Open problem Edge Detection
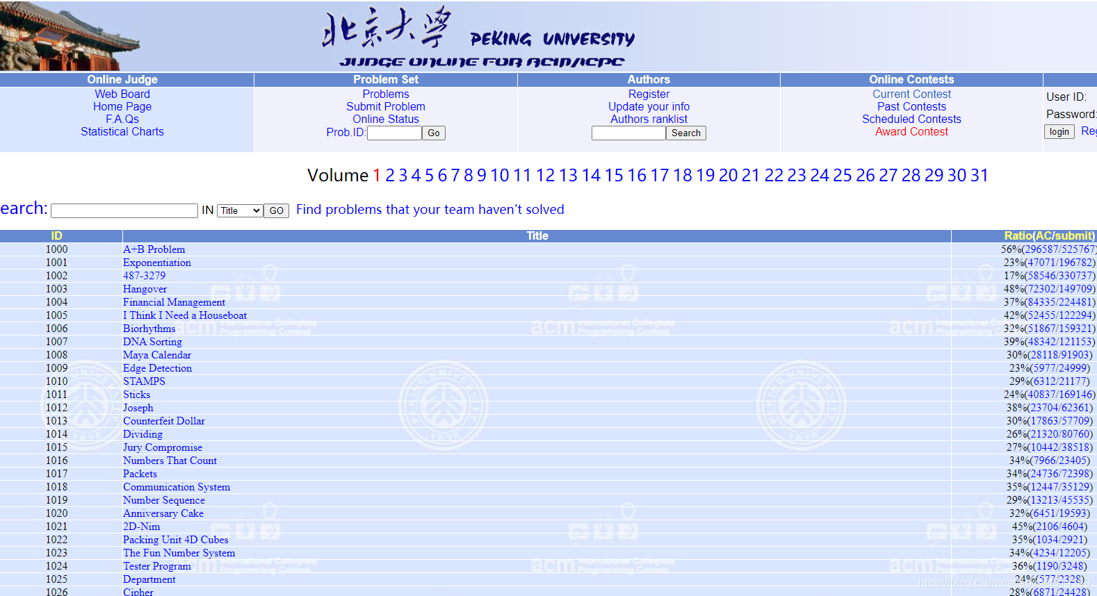This screenshot has width=1097, height=596. coord(158,368)
